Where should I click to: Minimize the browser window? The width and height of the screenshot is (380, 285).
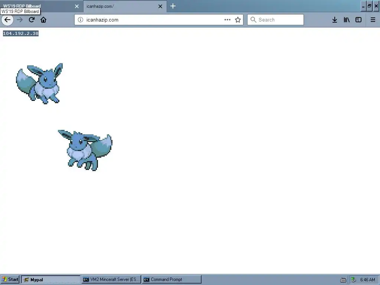(x=363, y=6)
